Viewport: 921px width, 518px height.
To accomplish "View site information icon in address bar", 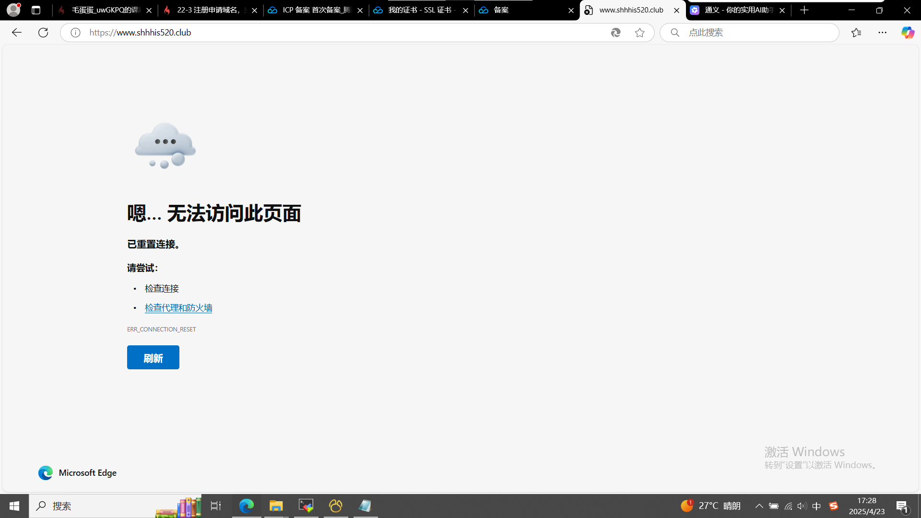I will (x=75, y=32).
